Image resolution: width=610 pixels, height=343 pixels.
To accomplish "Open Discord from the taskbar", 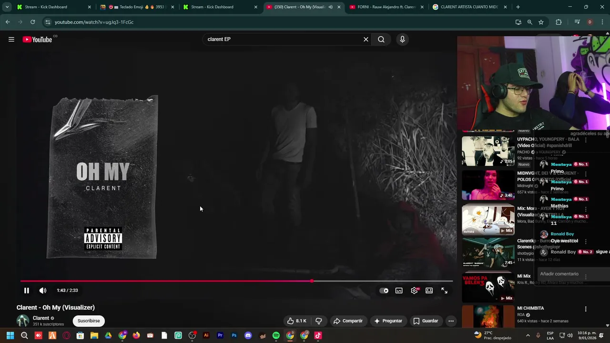I will click(x=248, y=335).
